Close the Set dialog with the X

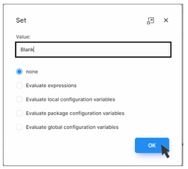coord(166,20)
